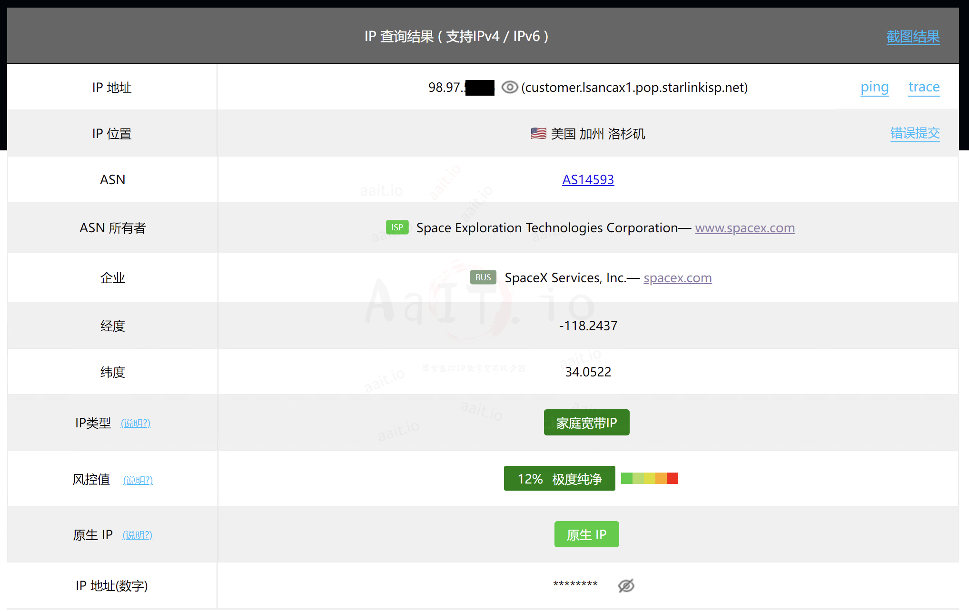This screenshot has width=969, height=612.
Task: Run ping on the IP
Action: pyautogui.click(x=874, y=87)
